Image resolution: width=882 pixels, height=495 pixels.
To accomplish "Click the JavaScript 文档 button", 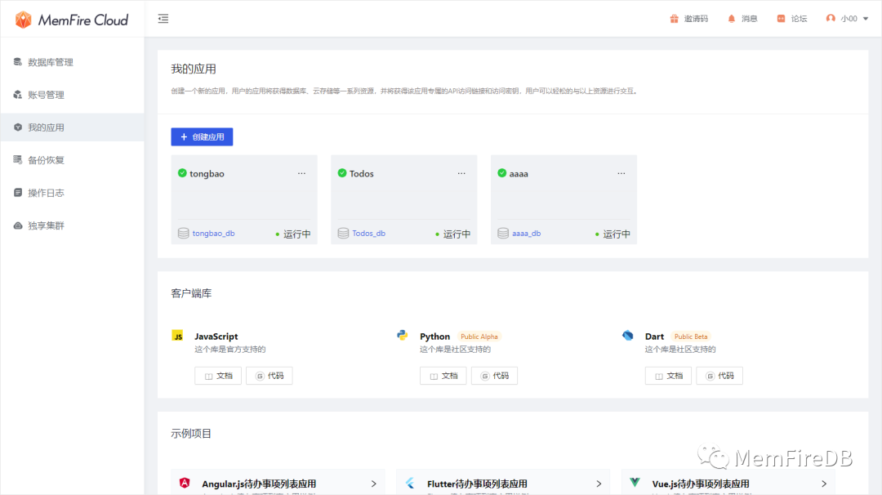I will pyautogui.click(x=218, y=375).
